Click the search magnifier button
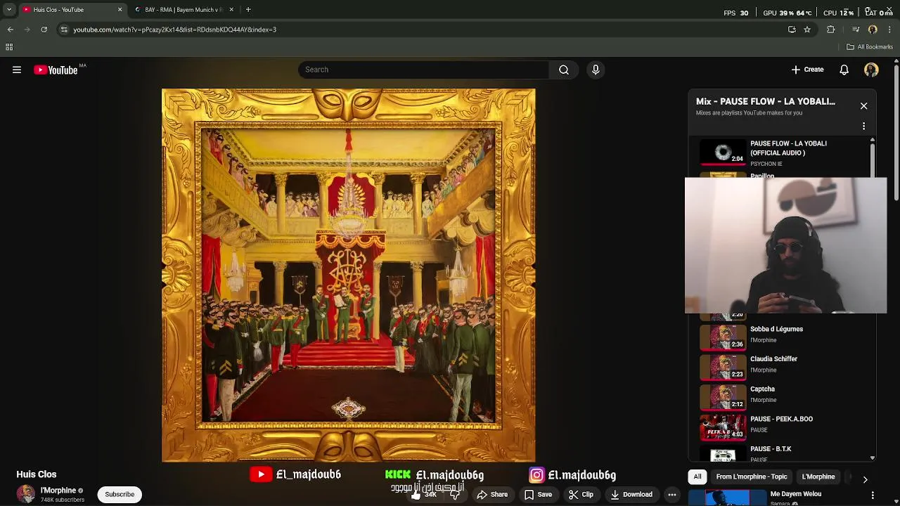 [x=564, y=70]
